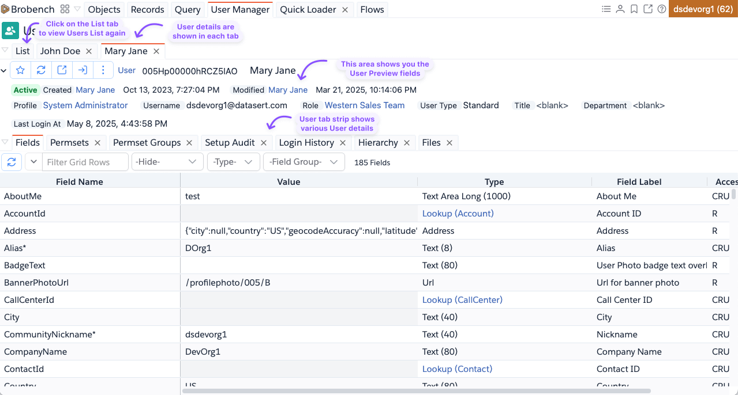Image resolution: width=738 pixels, height=395 pixels.
Task: Collapse the user preview chevron beside the star icon
Action: (4, 71)
